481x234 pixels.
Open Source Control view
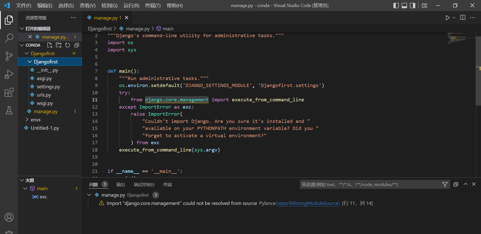[x=9, y=56]
